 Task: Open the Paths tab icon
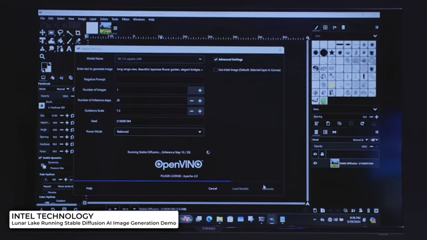[334, 132]
